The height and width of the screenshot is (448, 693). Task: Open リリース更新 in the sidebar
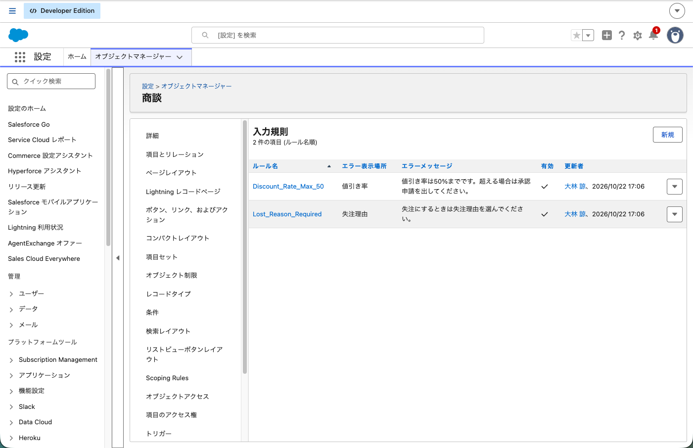pyautogui.click(x=27, y=187)
